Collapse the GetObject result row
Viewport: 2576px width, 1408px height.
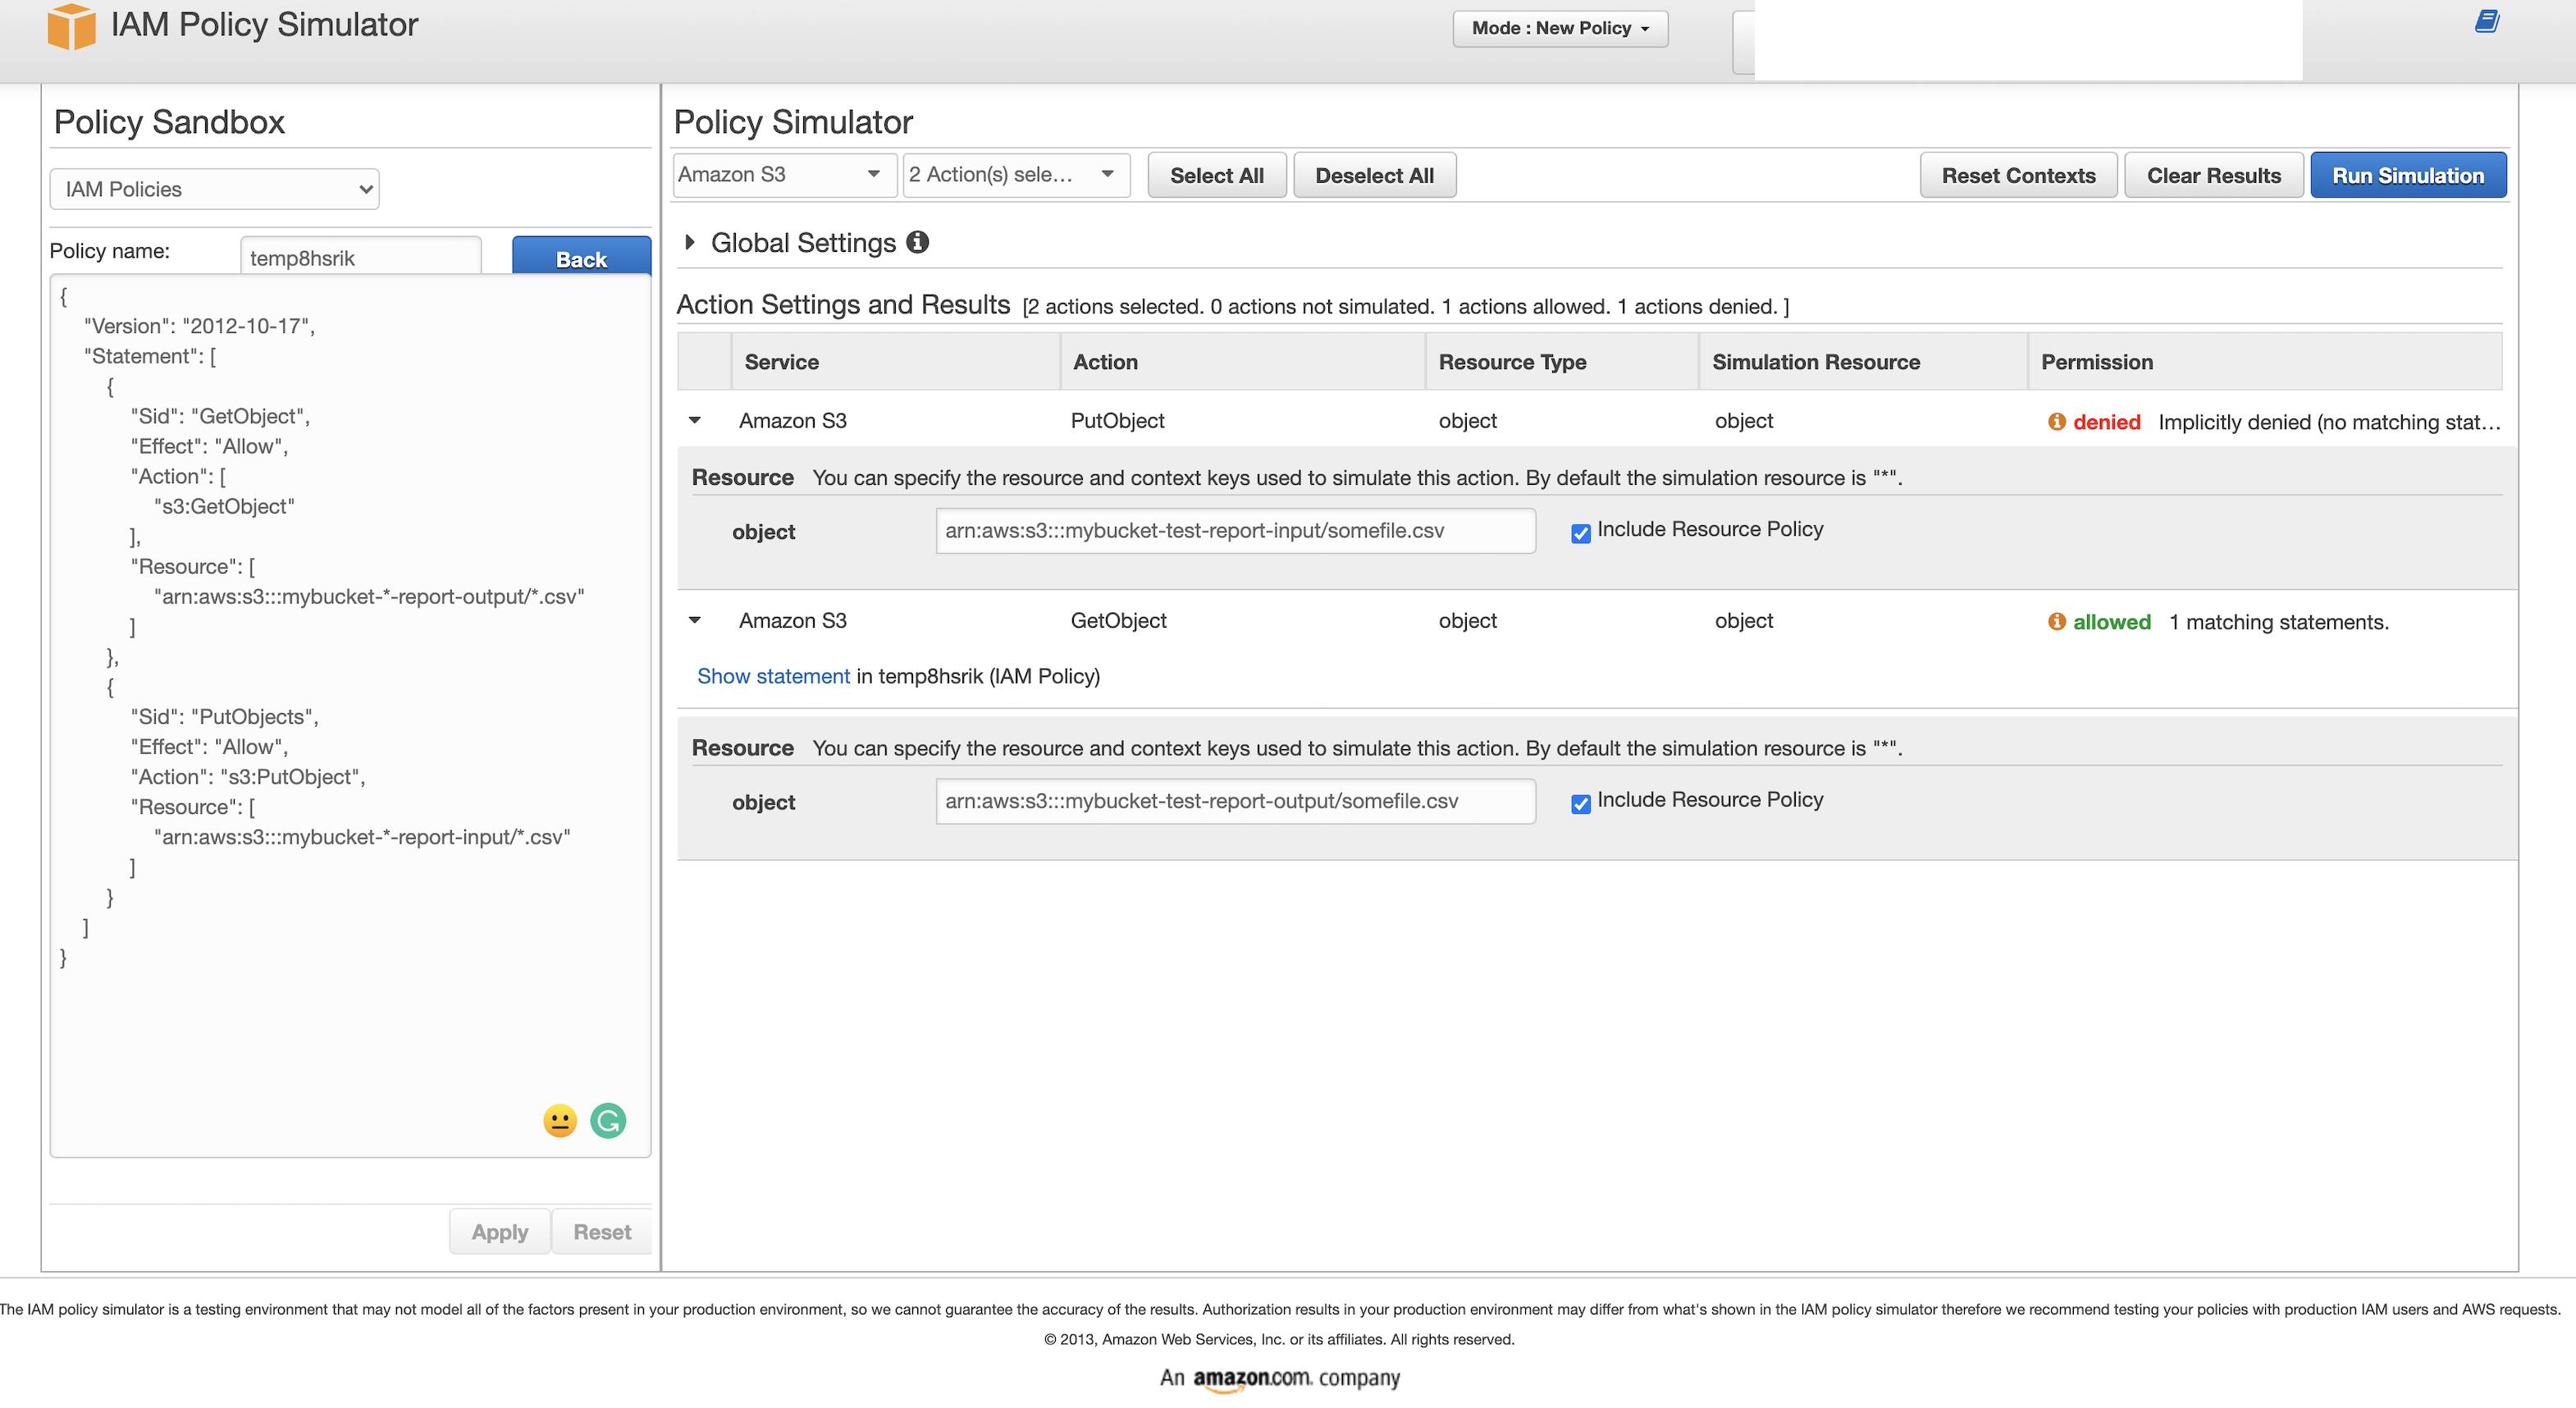695,621
